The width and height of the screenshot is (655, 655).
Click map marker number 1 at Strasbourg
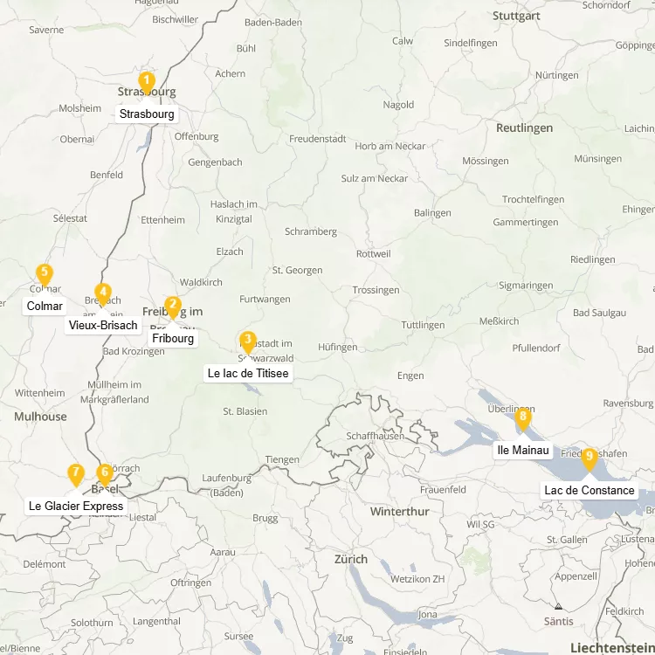pyautogui.click(x=147, y=82)
